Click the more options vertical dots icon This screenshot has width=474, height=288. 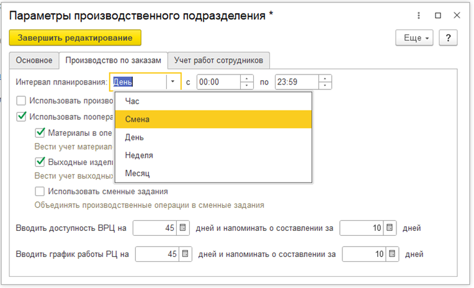pyautogui.click(x=419, y=14)
